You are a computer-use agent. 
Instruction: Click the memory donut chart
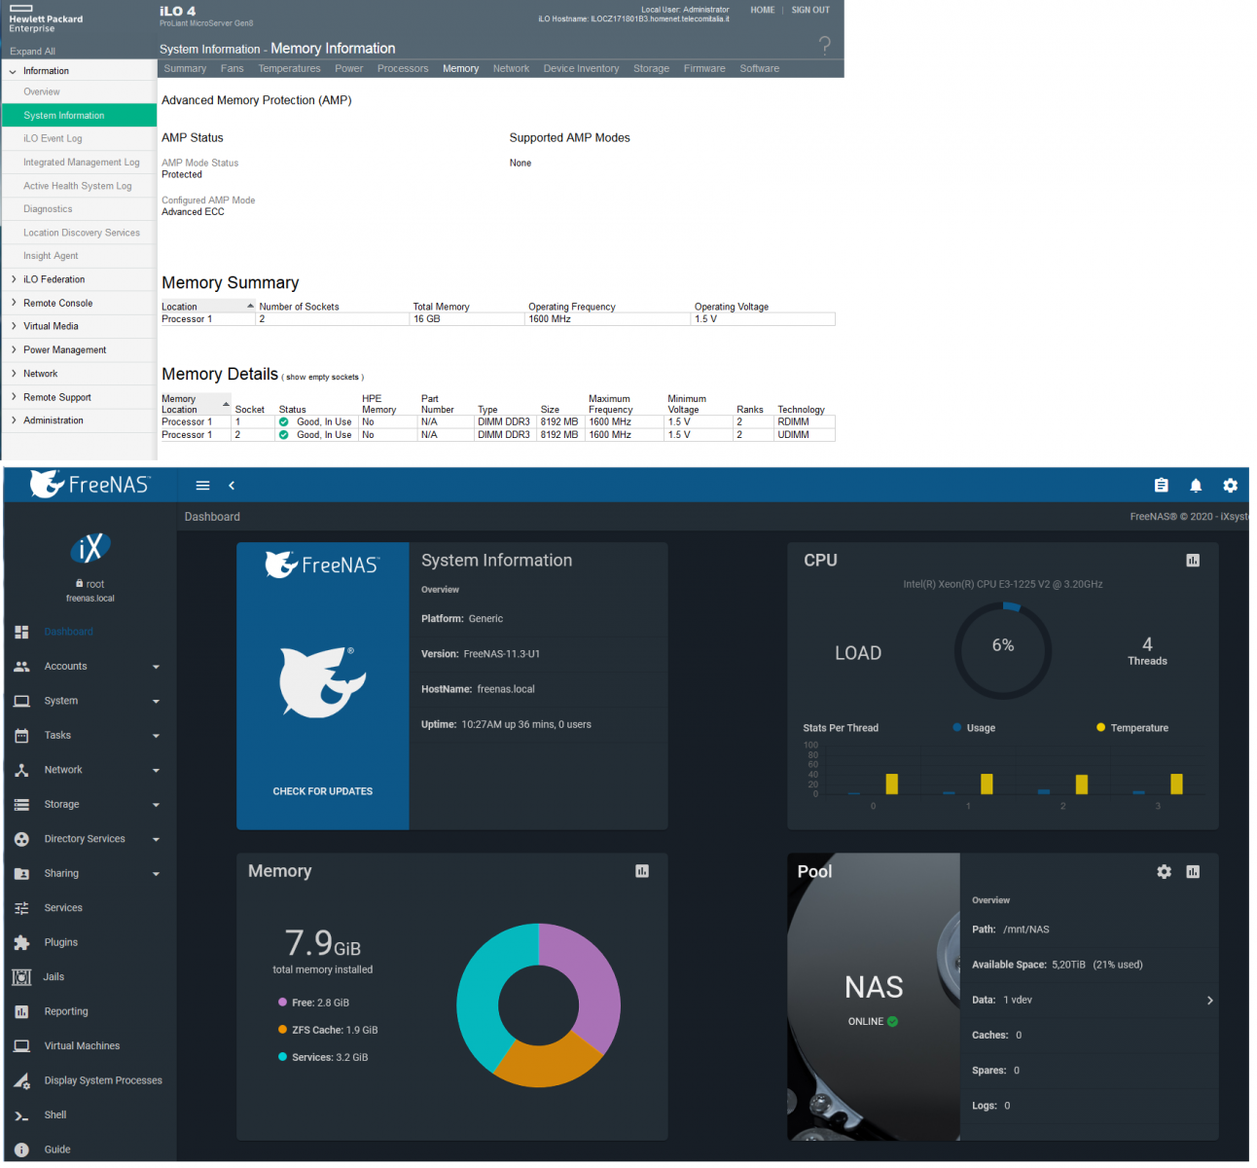tap(538, 1005)
